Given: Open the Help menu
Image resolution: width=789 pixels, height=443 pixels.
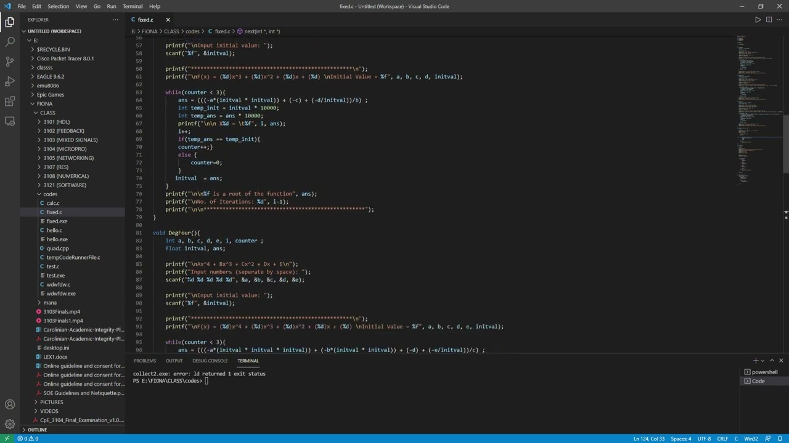Looking at the screenshot, I should (x=155, y=6).
